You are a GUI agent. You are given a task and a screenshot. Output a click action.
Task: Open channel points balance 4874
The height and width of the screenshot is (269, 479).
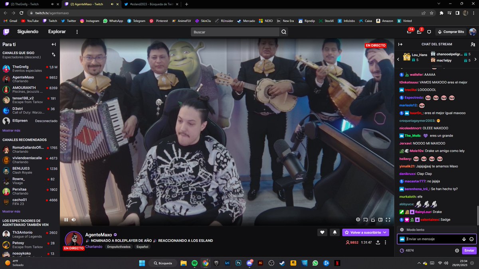click(x=407, y=251)
